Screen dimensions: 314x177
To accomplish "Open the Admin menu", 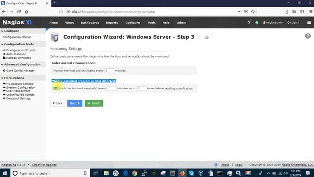I will (182, 23).
